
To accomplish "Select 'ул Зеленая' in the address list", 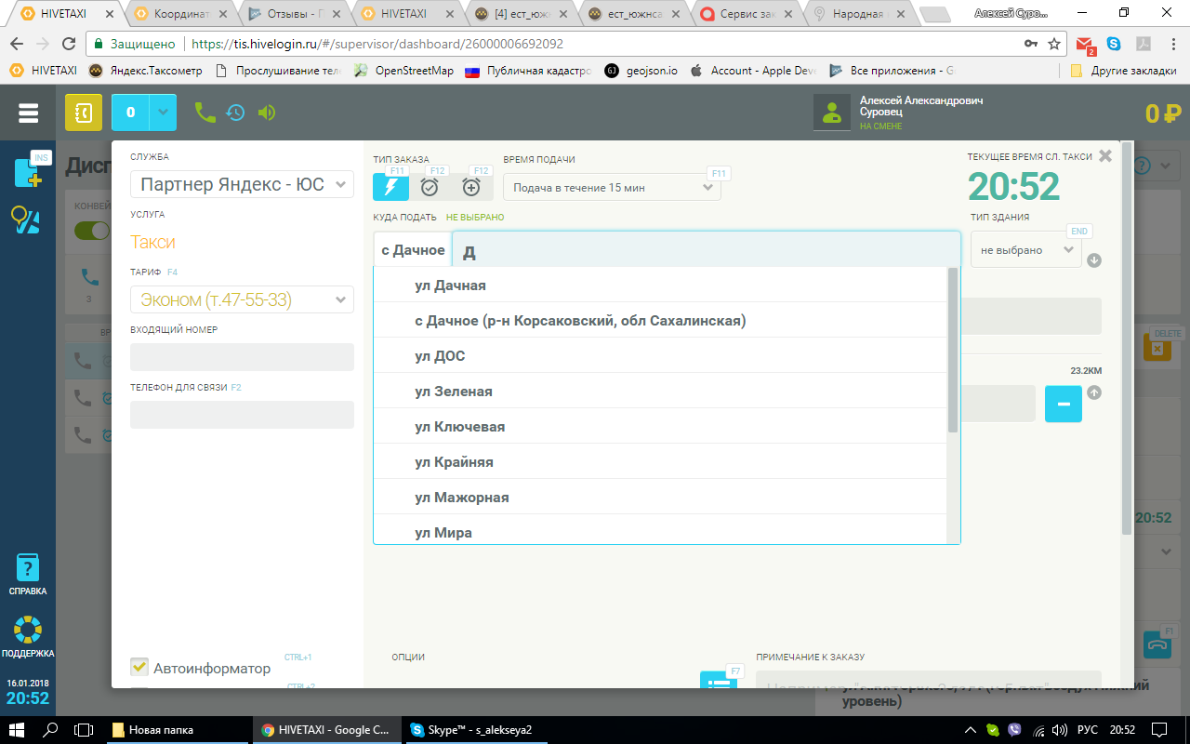I will click(x=453, y=392).
